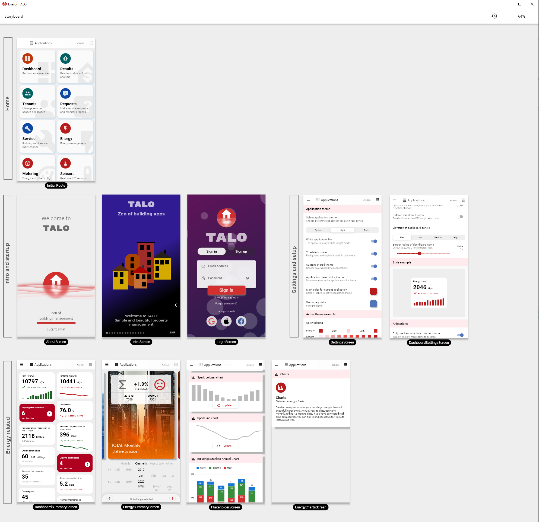Click the Service wrench icon
The height and width of the screenshot is (522, 539).
(x=27, y=128)
